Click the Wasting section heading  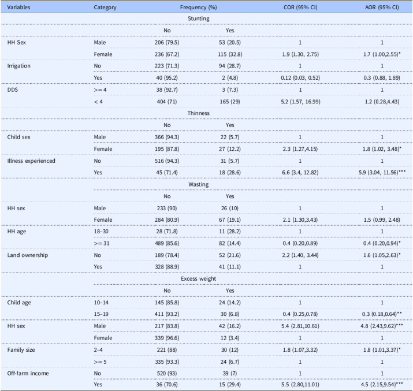[x=198, y=184]
